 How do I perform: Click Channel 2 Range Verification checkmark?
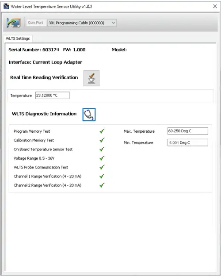coord(102,185)
